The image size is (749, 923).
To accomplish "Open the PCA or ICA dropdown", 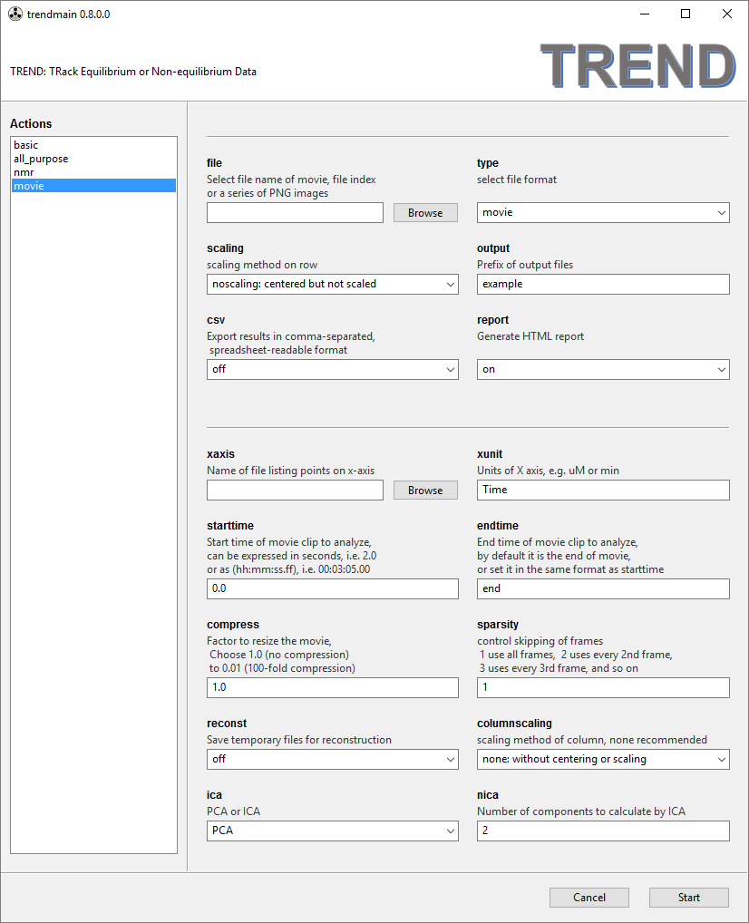I will click(333, 831).
